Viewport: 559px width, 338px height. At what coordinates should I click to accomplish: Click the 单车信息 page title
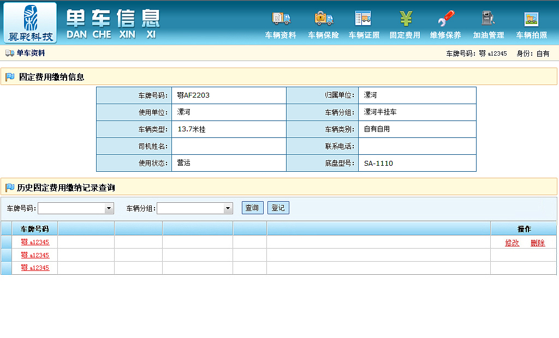[113, 19]
